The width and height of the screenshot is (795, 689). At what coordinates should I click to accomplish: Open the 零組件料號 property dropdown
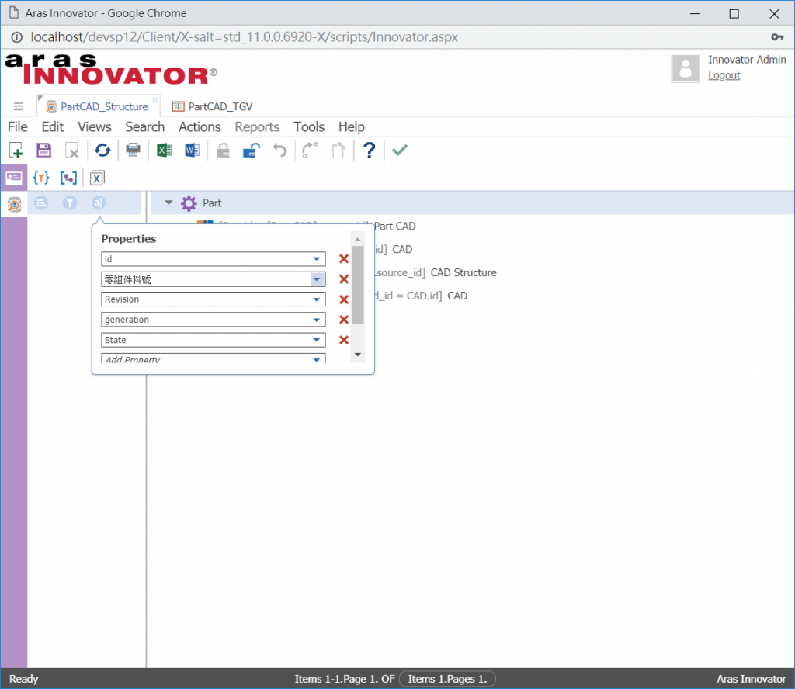(x=317, y=279)
